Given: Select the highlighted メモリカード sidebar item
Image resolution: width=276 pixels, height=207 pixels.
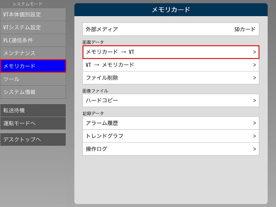Looking at the screenshot, I should (x=33, y=66).
